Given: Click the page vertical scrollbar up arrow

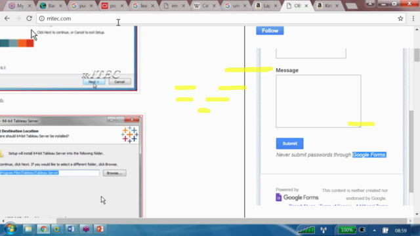Looking at the screenshot, I should [x=417, y=29].
